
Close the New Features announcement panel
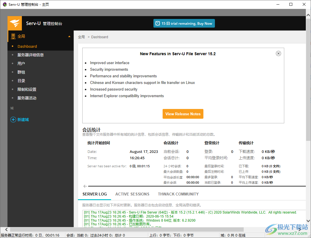click(278, 53)
